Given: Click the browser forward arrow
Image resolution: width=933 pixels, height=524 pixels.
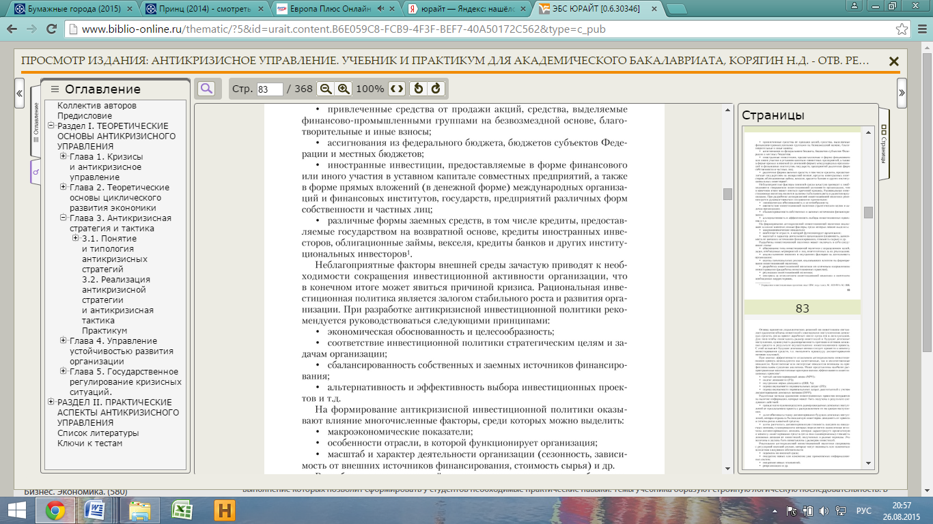Looking at the screenshot, I should click(32, 29).
